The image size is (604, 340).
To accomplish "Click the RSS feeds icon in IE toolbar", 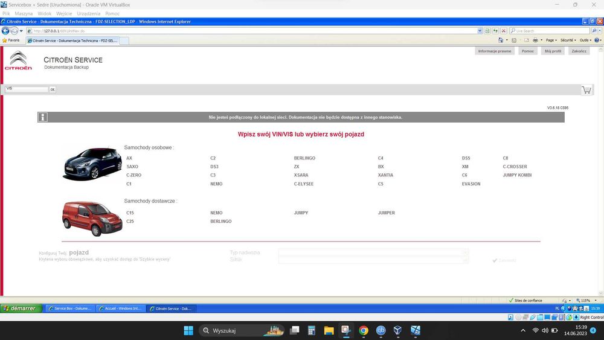I will tap(514, 40).
